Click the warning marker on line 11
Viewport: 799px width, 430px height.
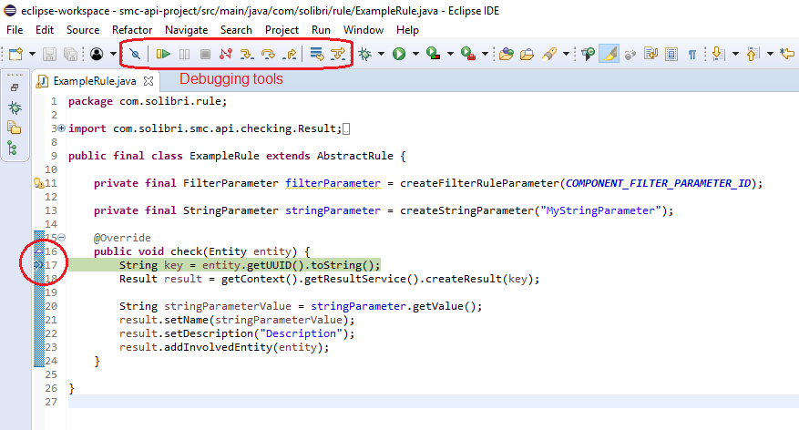point(38,183)
